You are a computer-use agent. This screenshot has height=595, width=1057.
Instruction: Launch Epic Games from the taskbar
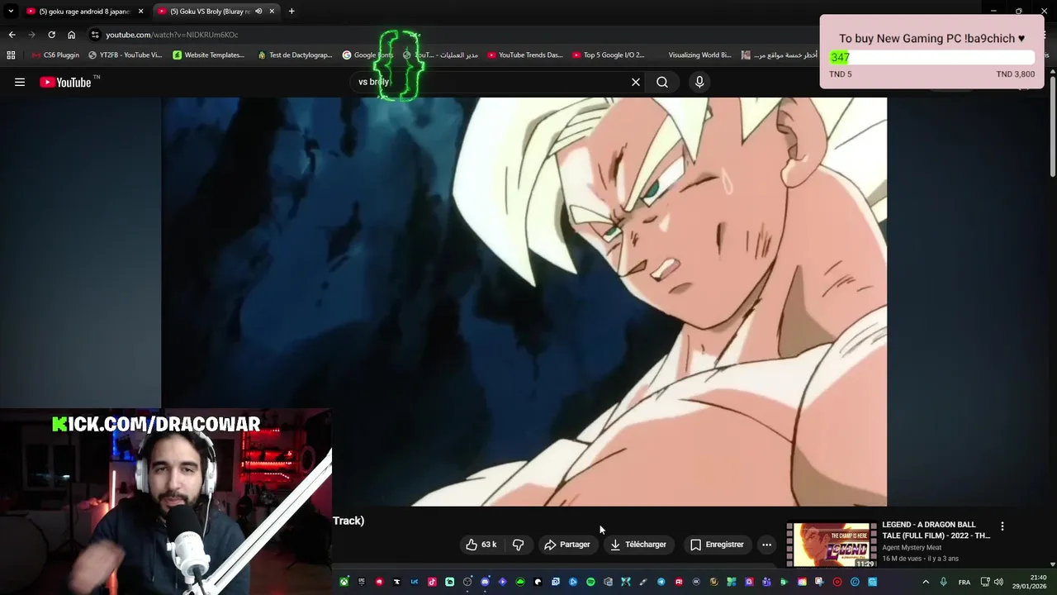[361, 582]
